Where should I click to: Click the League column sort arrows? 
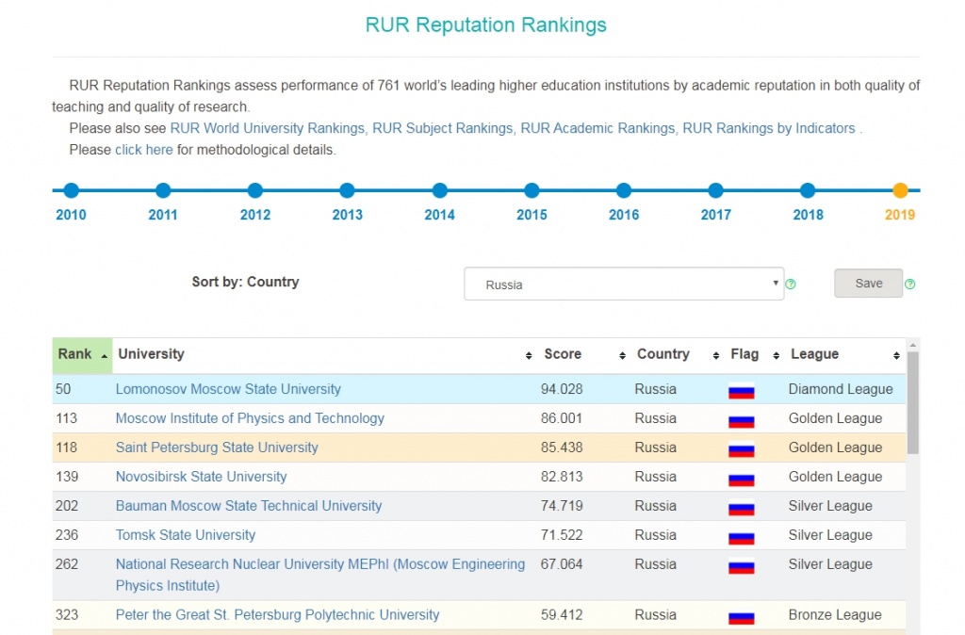tap(895, 355)
